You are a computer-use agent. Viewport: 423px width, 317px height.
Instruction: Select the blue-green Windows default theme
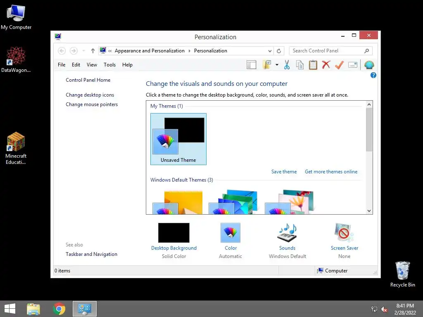tap(233, 202)
